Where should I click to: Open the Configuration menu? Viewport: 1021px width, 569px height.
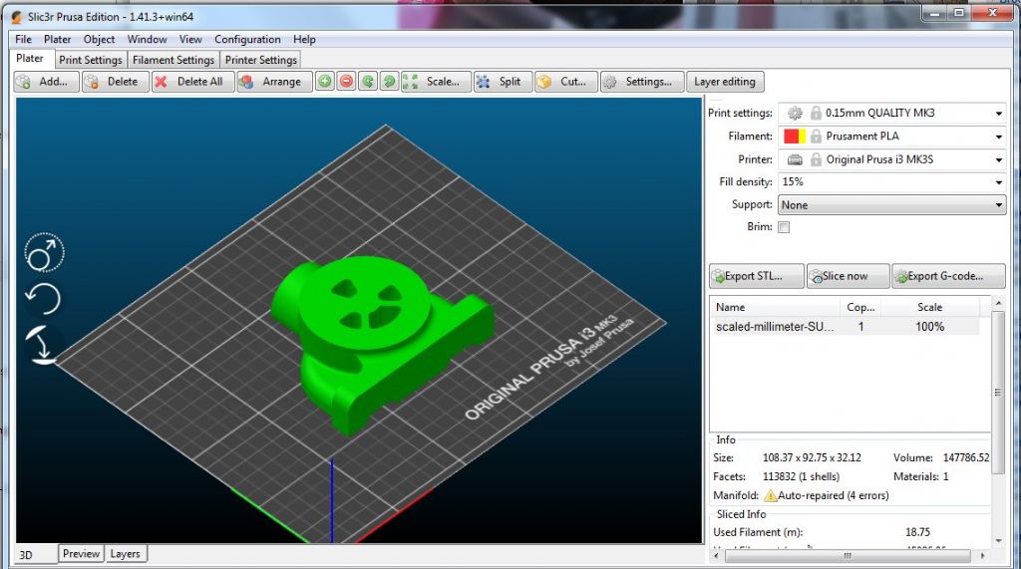pos(247,40)
